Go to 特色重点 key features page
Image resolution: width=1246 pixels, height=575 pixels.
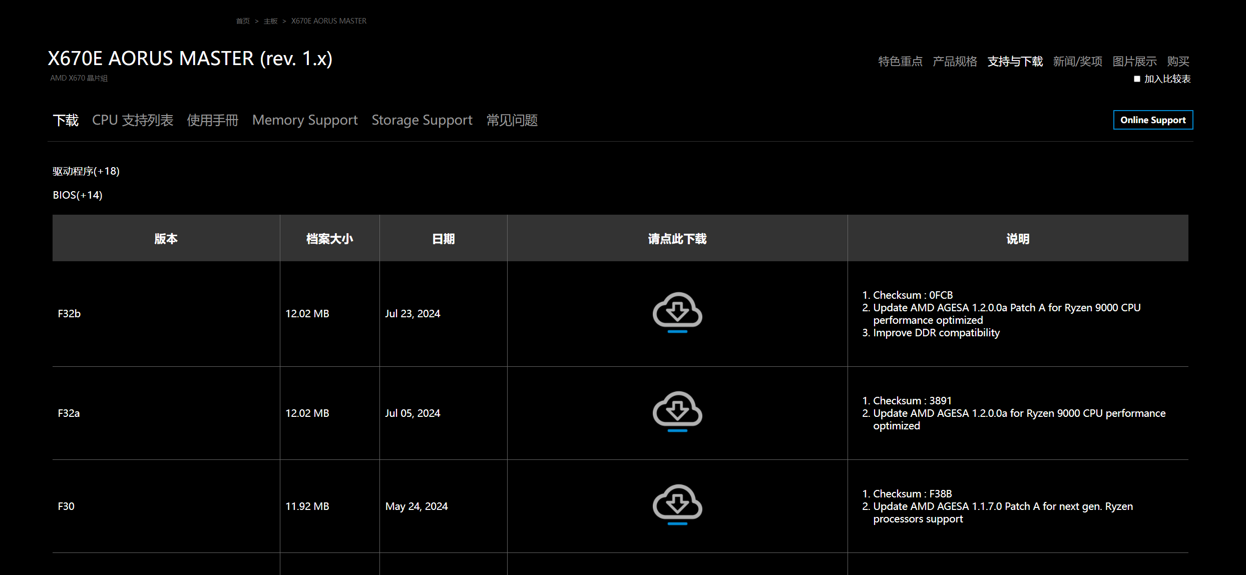click(x=900, y=62)
